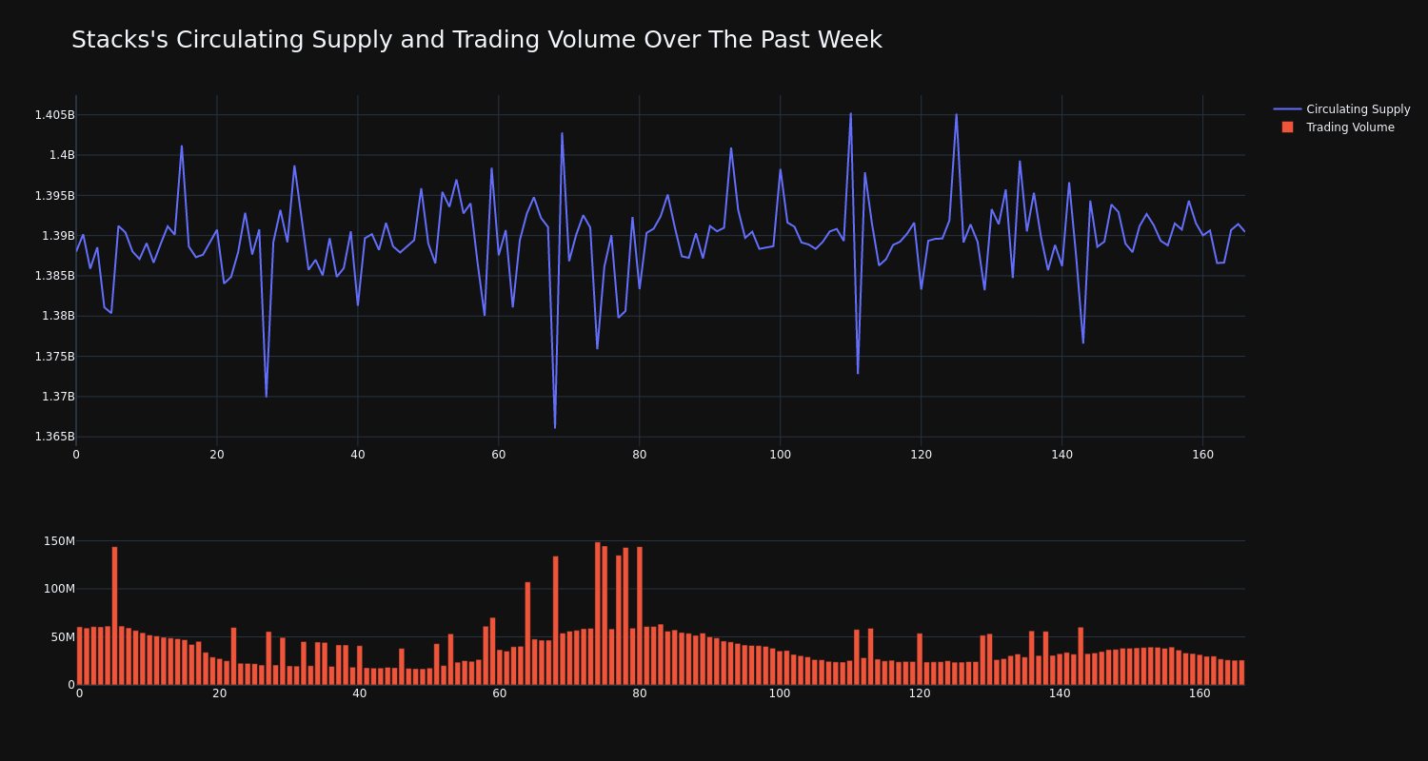Click the supply line's lowest dip near 68

(x=555, y=427)
